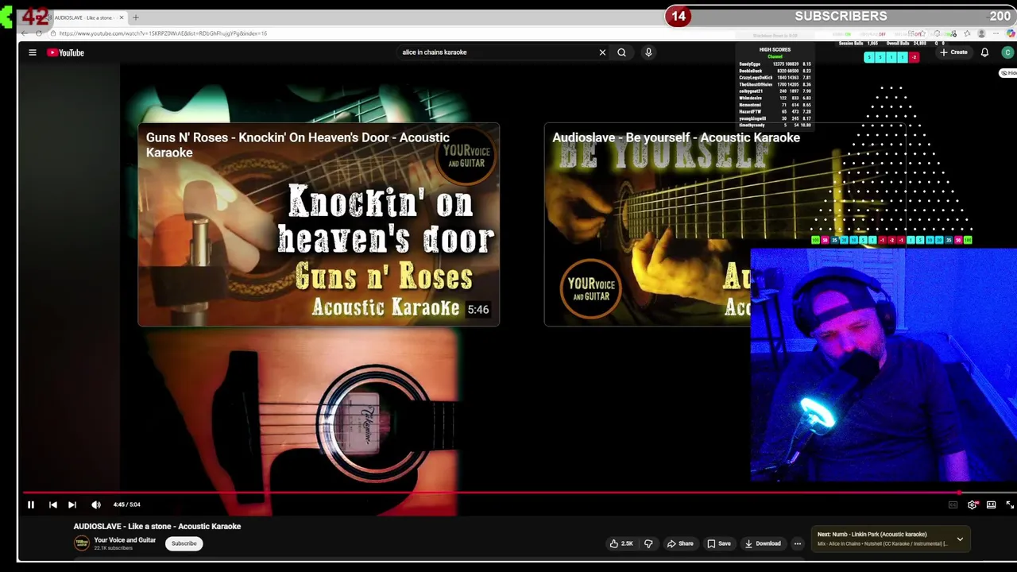
Task: Skip to the previous video
Action: click(52, 504)
